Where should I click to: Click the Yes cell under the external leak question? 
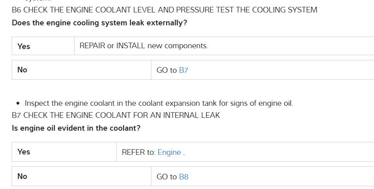24,47
